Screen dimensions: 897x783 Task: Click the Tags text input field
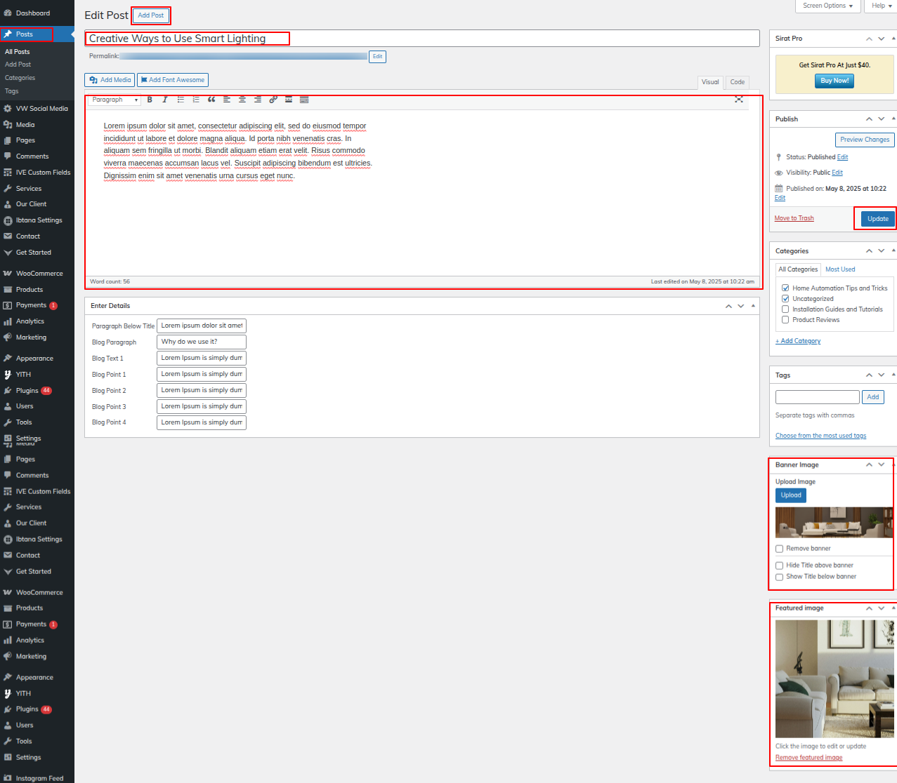pyautogui.click(x=817, y=397)
